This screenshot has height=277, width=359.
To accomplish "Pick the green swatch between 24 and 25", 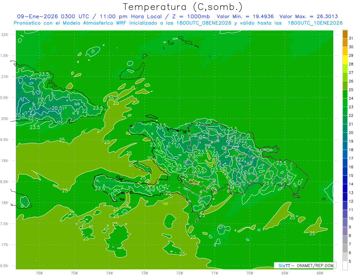I will pos(345,94).
